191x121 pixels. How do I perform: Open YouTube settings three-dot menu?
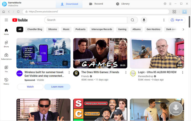(x=164, y=20)
